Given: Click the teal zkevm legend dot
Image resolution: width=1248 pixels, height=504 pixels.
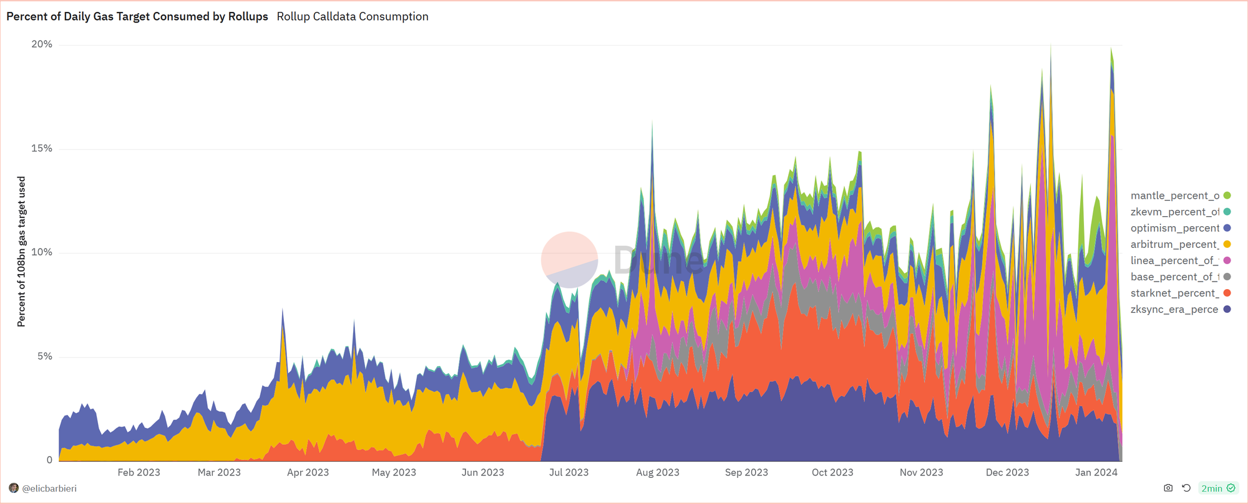Looking at the screenshot, I should click(1227, 212).
